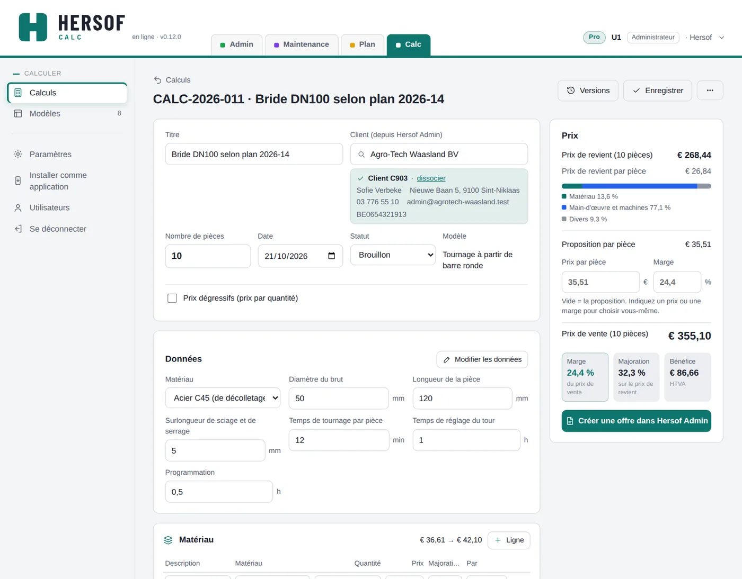Open the date picker calendar icon
Image resolution: width=742 pixels, height=579 pixels.
[x=331, y=256]
